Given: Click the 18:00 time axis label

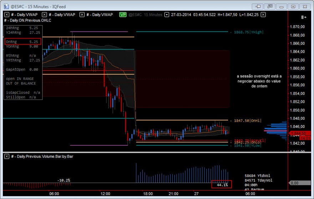Looking at the screenshot, I should 148,194.
